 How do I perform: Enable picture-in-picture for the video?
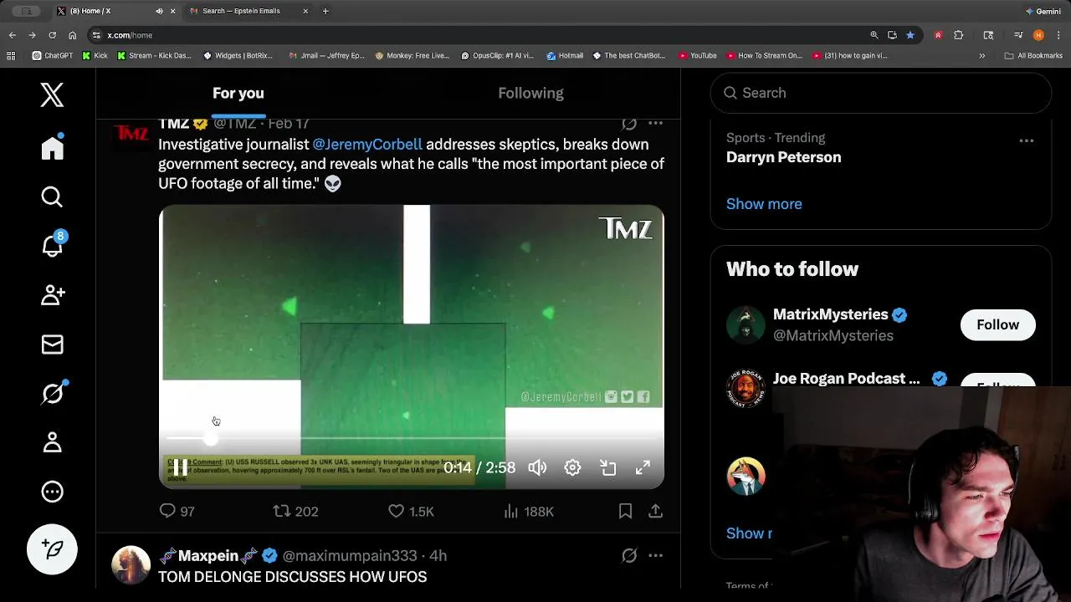[607, 467]
